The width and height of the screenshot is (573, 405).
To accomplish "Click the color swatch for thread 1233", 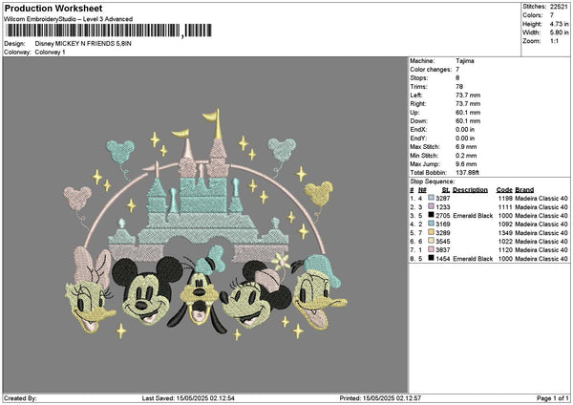I will coord(432,207).
